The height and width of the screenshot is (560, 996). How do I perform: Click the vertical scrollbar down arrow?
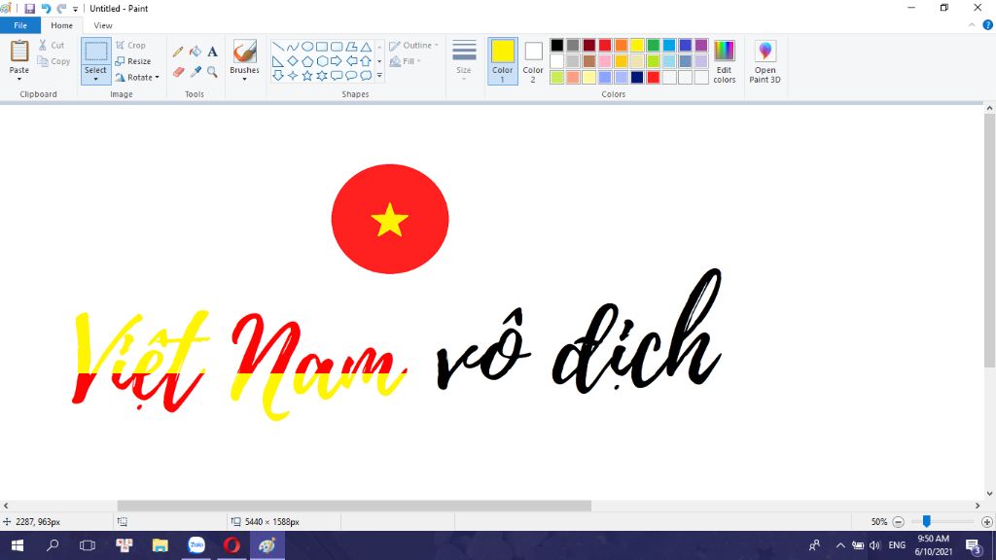click(x=989, y=493)
